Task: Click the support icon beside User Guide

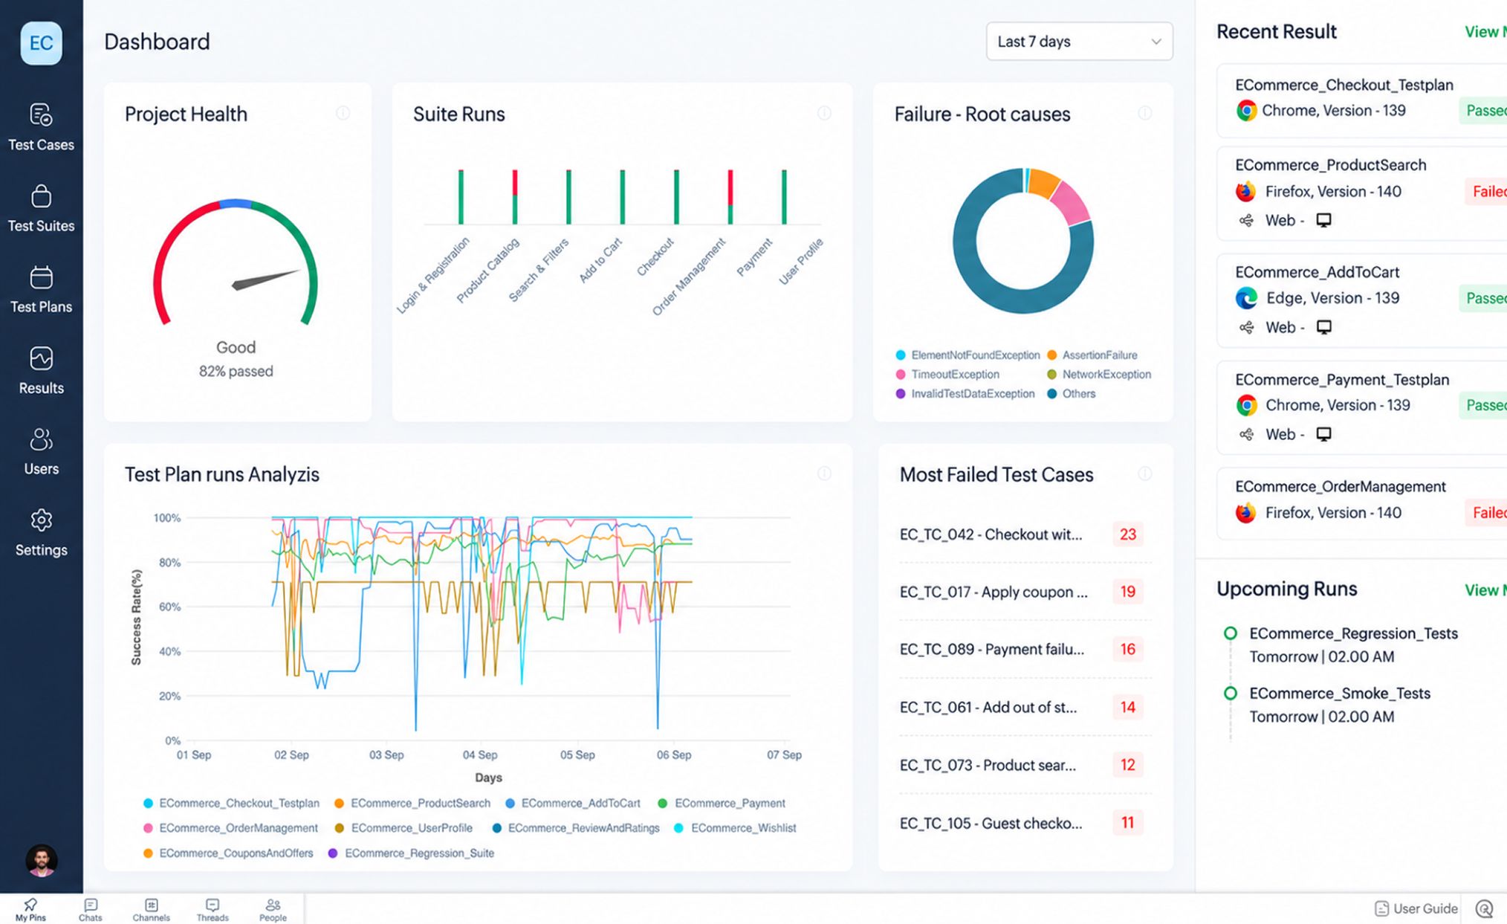Action: [x=1484, y=908]
